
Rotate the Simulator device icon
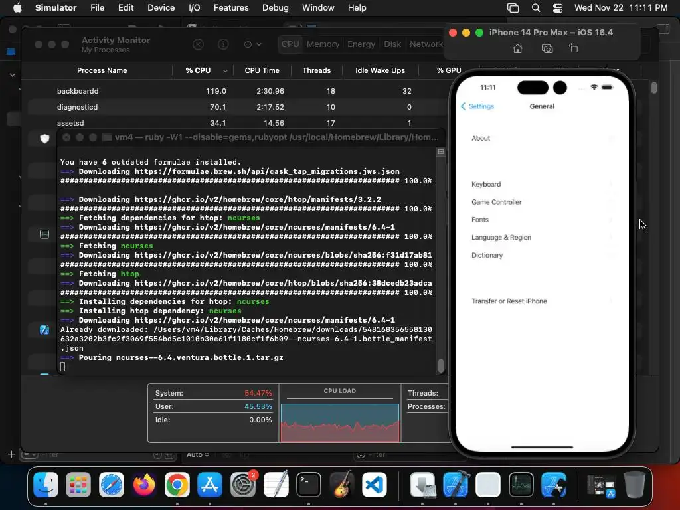[x=574, y=48]
